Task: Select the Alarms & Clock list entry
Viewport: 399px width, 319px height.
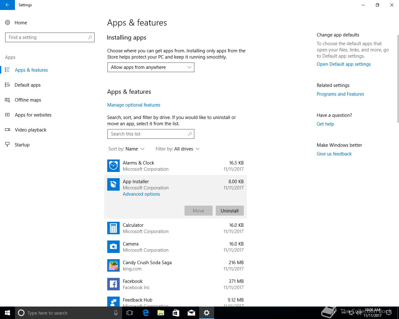Action: tap(175, 166)
